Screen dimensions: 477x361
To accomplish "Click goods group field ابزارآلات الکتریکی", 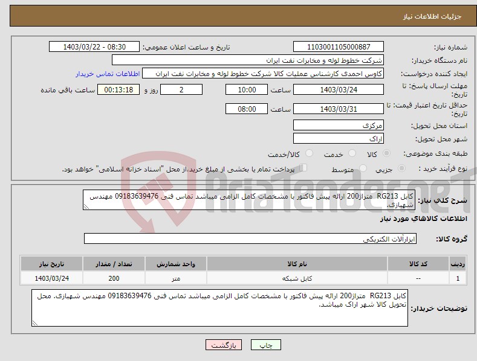I will 250,238.
